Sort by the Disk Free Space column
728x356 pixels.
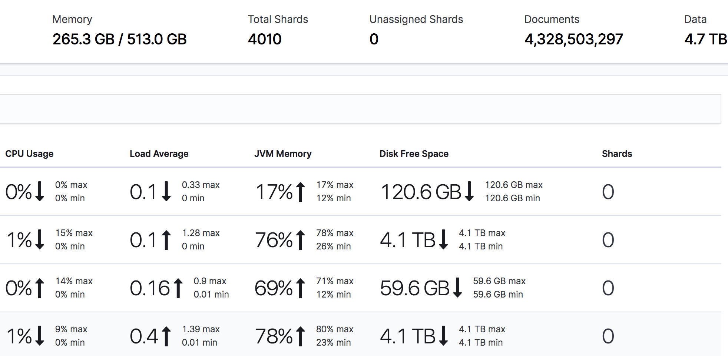point(414,154)
